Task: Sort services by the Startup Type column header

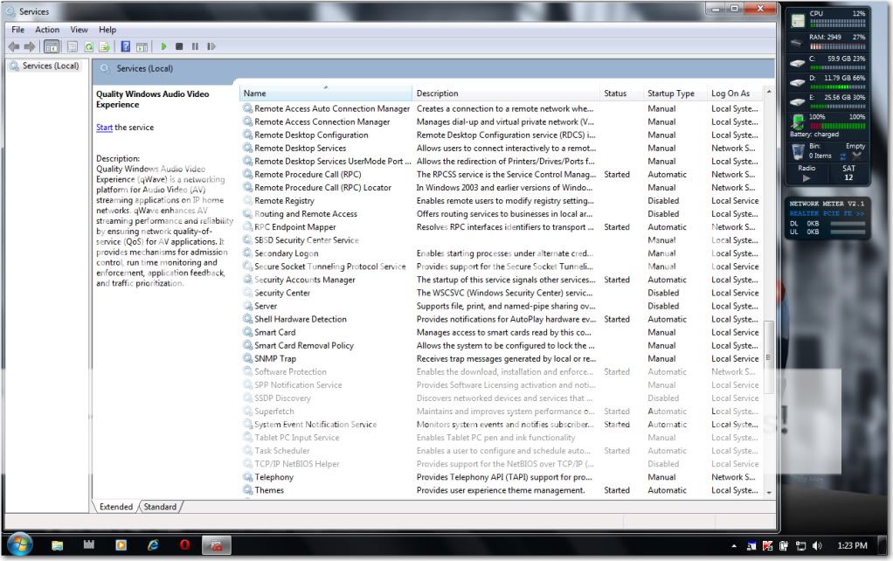Action: [x=675, y=93]
